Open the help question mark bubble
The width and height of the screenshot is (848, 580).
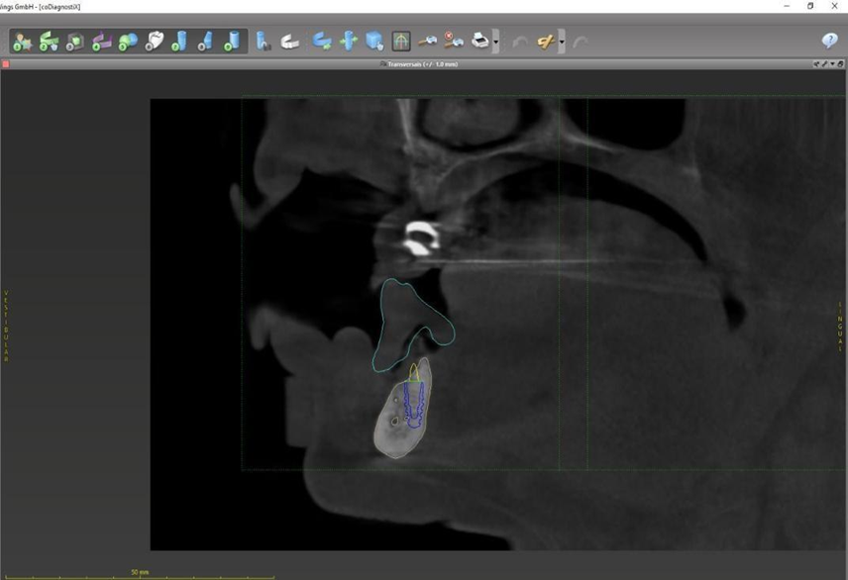pos(829,41)
